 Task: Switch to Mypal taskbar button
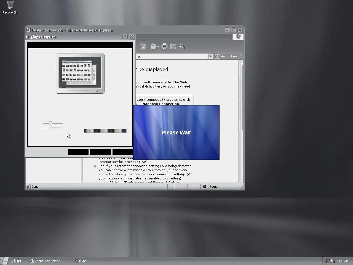(x=81, y=261)
